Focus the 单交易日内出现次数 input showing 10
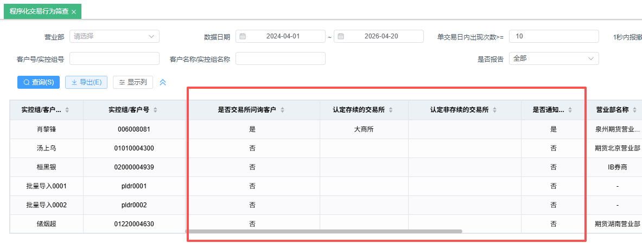 coord(554,36)
